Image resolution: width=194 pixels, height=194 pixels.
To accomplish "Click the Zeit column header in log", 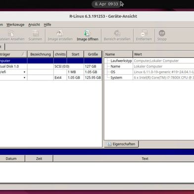I will (39, 159).
